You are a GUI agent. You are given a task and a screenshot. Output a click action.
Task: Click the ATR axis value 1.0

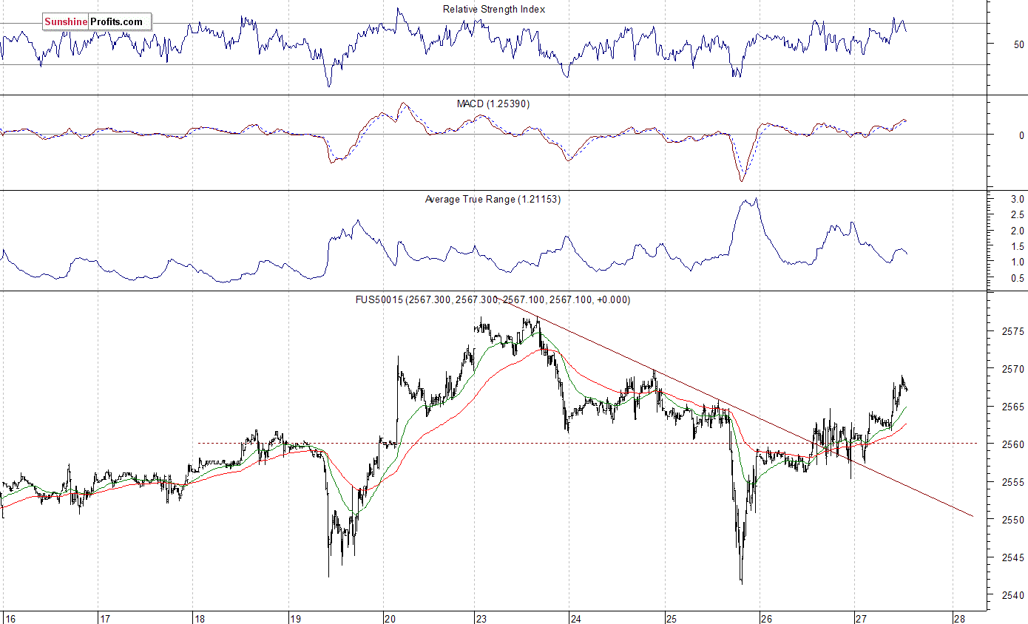click(1018, 262)
